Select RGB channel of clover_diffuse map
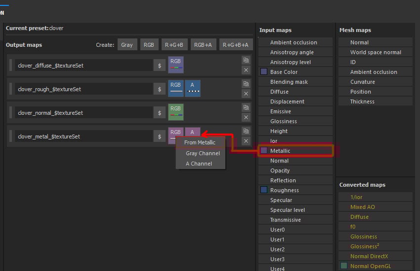Viewport: 420px width, 271px height. coord(176,65)
